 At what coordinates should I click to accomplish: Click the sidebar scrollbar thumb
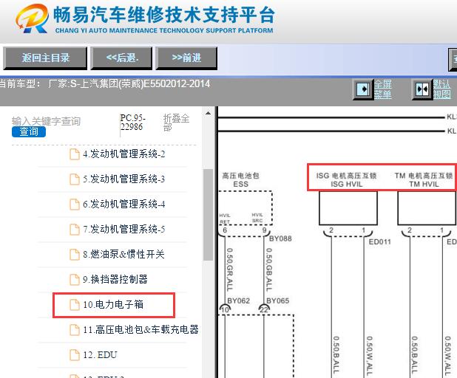(208, 215)
